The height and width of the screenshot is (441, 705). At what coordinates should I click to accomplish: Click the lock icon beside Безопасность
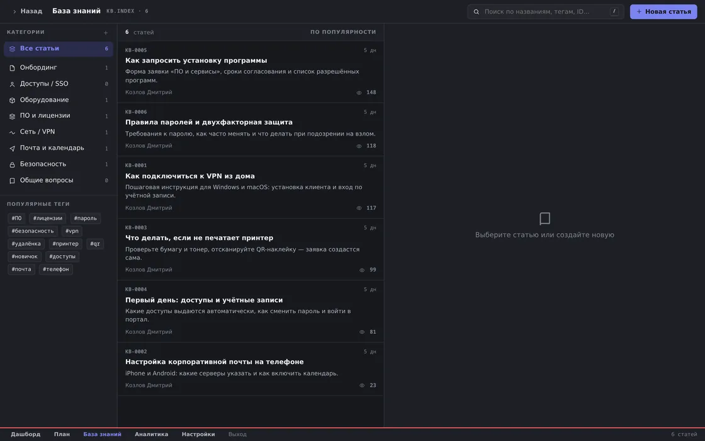[x=12, y=164]
